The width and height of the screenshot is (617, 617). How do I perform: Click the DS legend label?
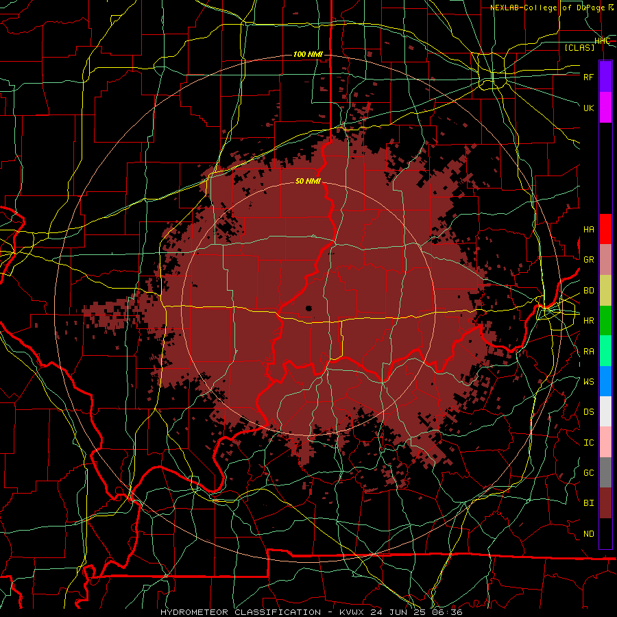[x=588, y=412]
